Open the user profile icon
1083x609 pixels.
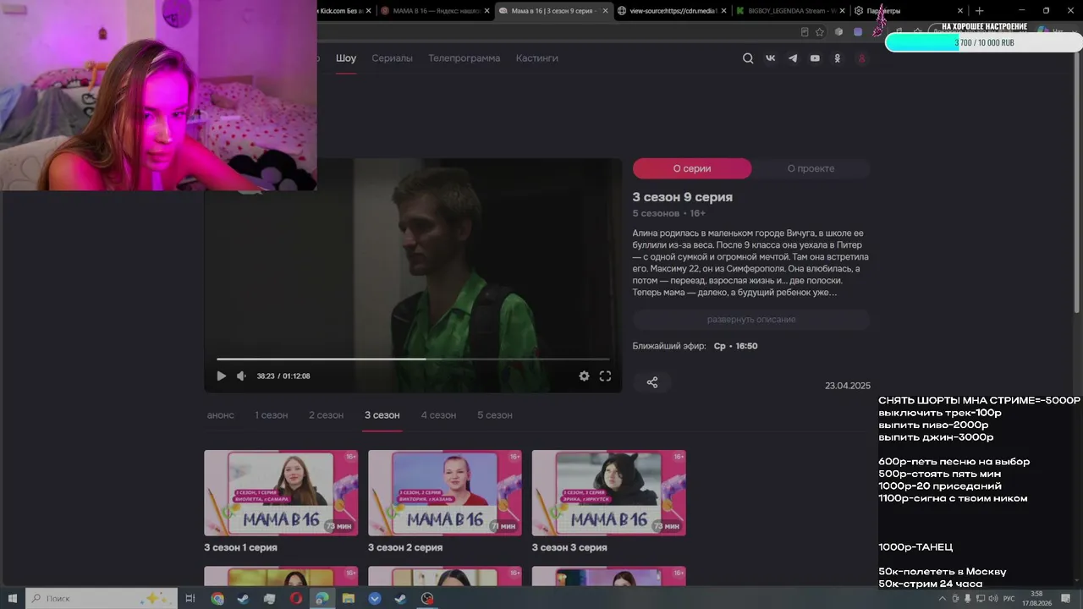tap(862, 58)
